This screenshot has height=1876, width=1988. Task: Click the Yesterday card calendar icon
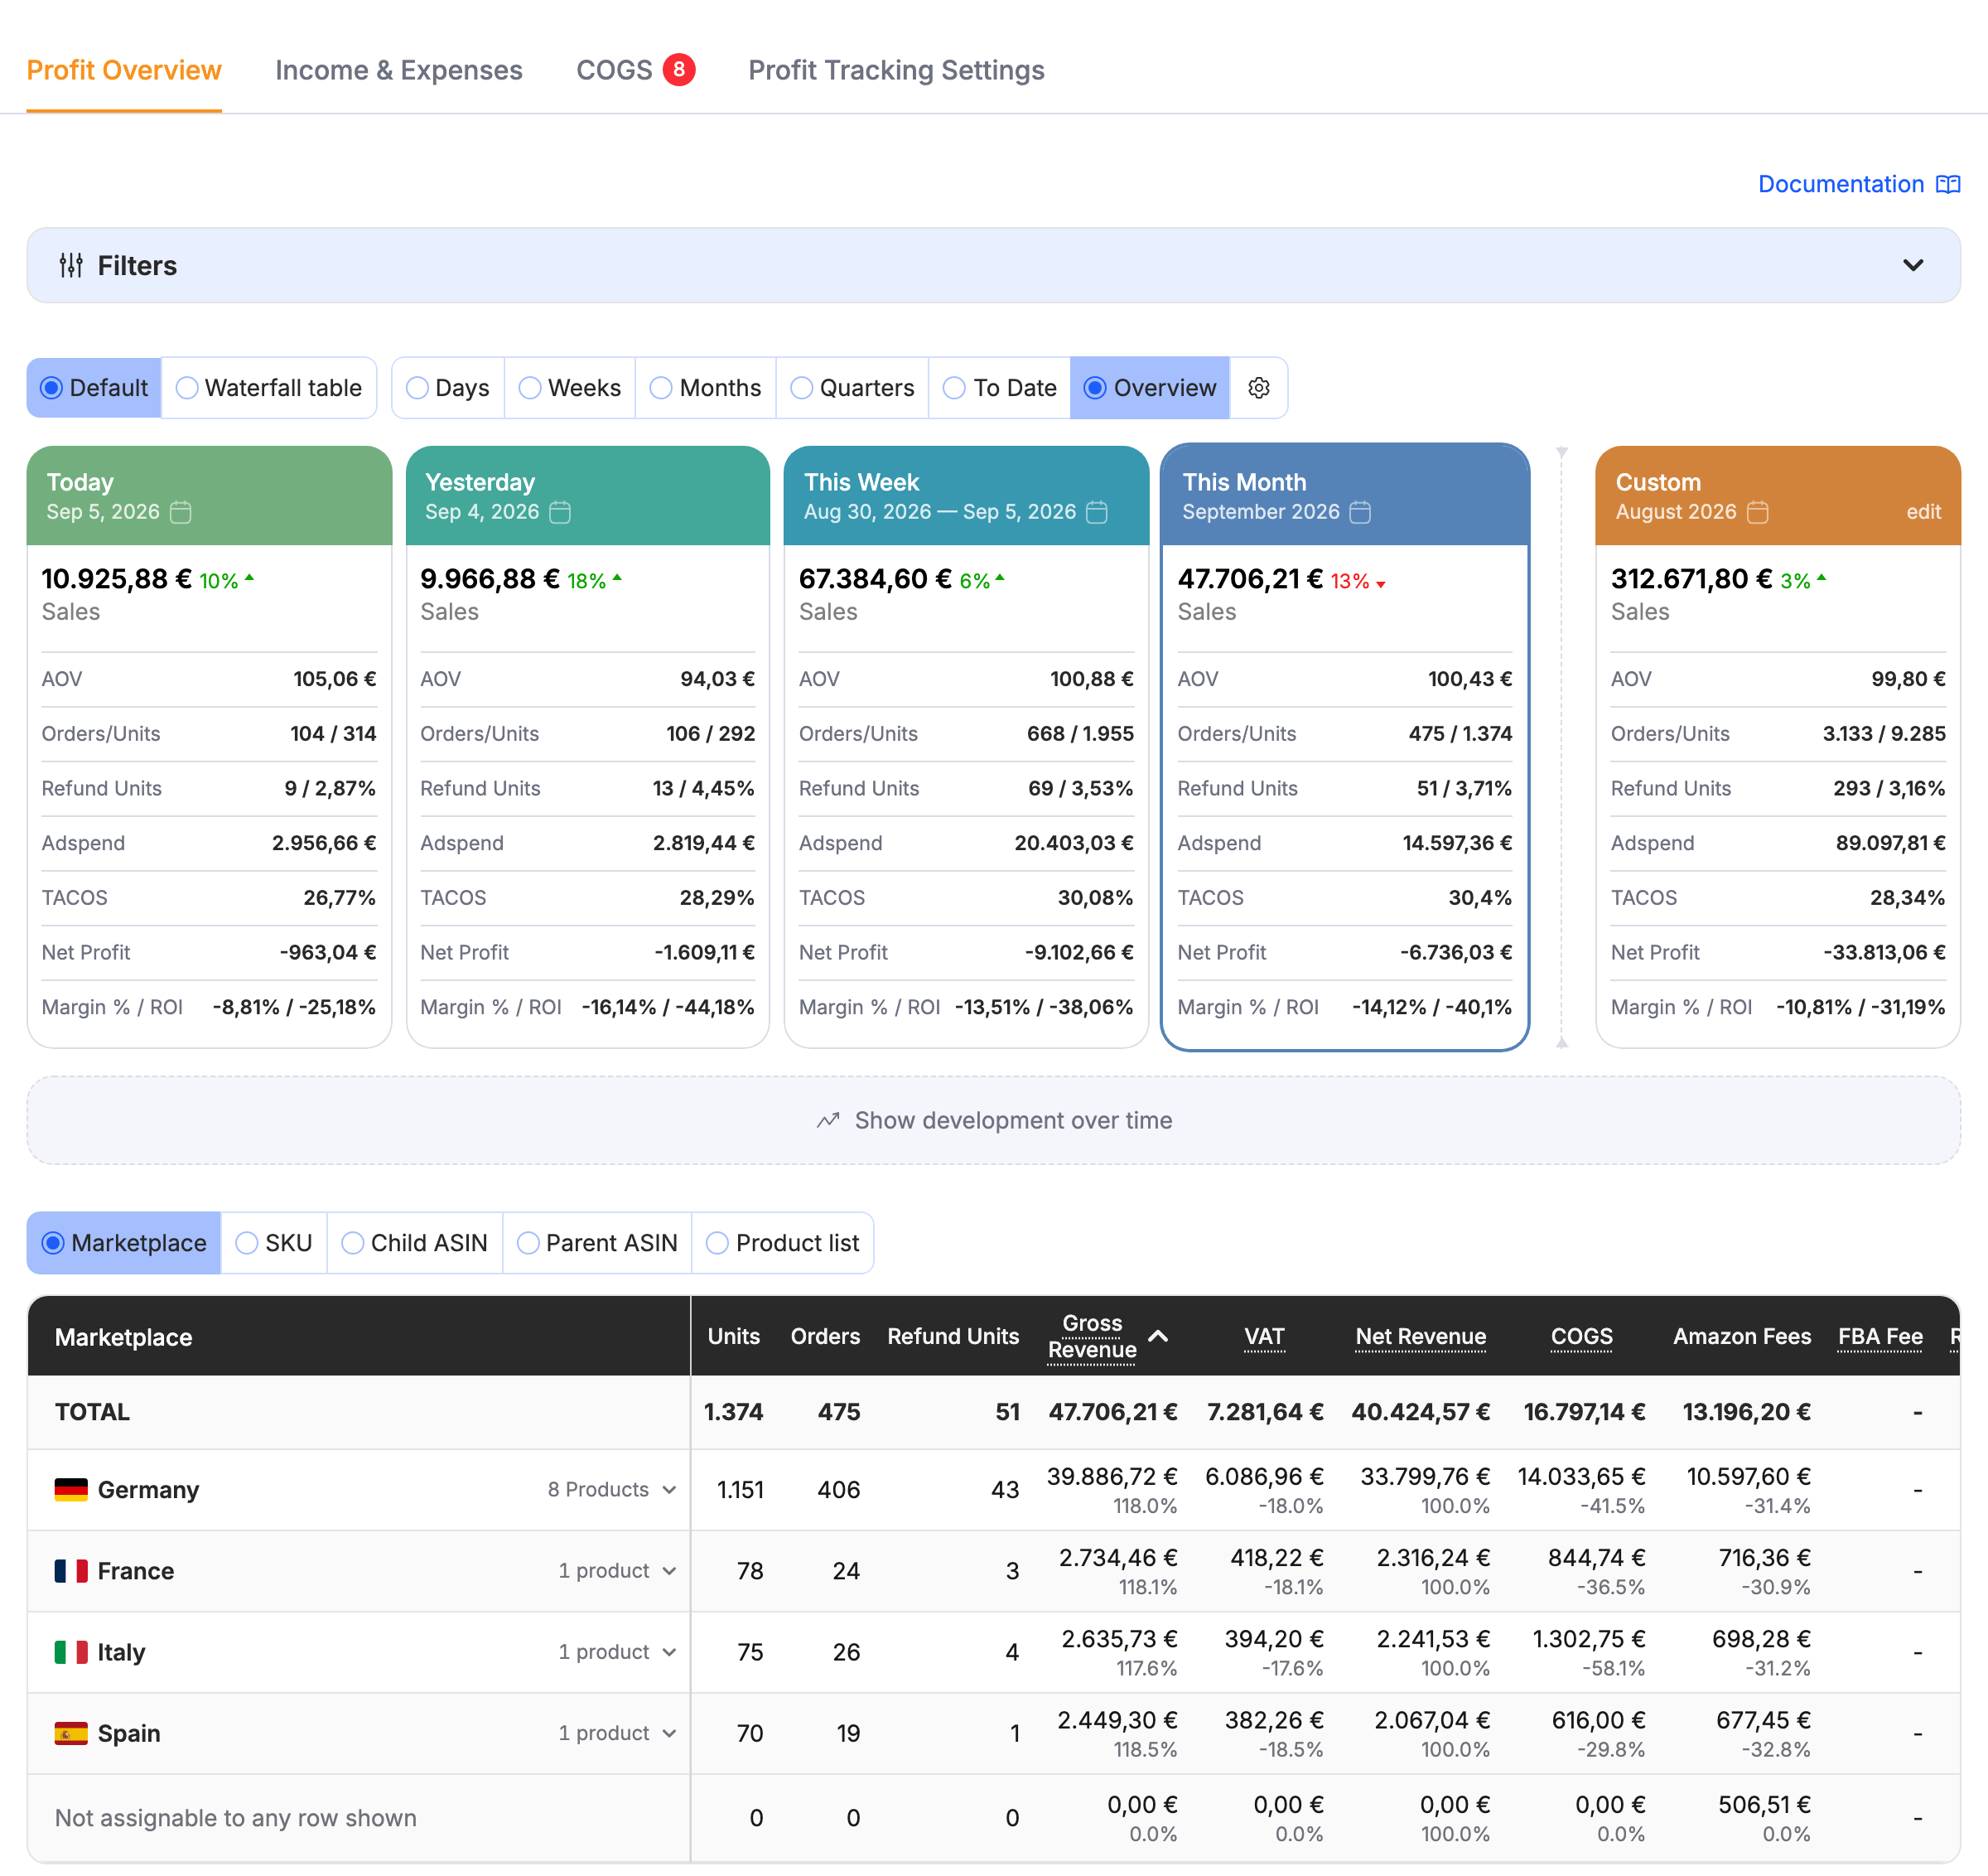[560, 512]
